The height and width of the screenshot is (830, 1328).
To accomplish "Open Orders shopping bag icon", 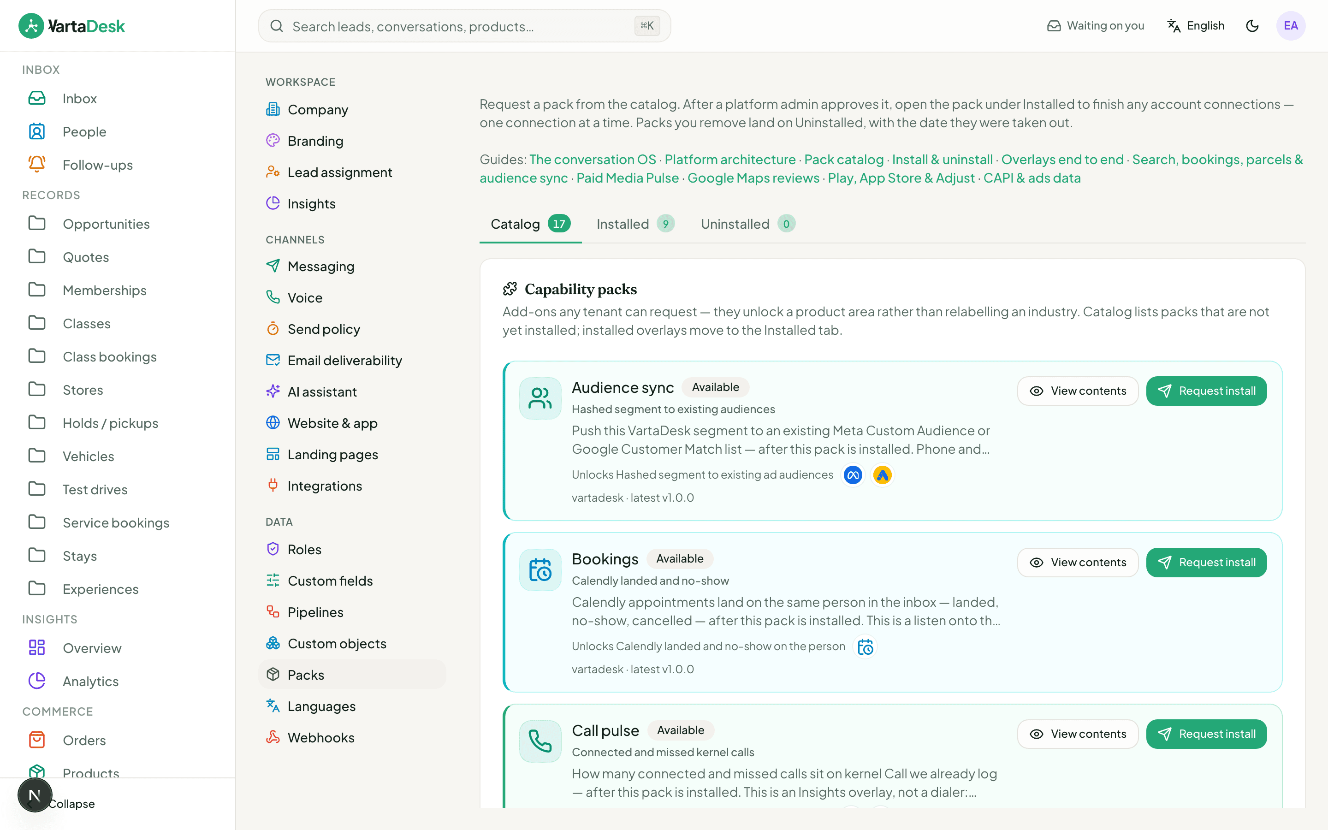I will tap(37, 740).
